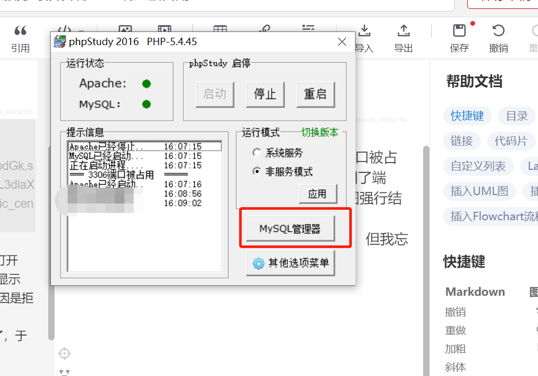The image size is (538, 376).
Task: Open the MySQL管理器 button
Action: (290, 229)
